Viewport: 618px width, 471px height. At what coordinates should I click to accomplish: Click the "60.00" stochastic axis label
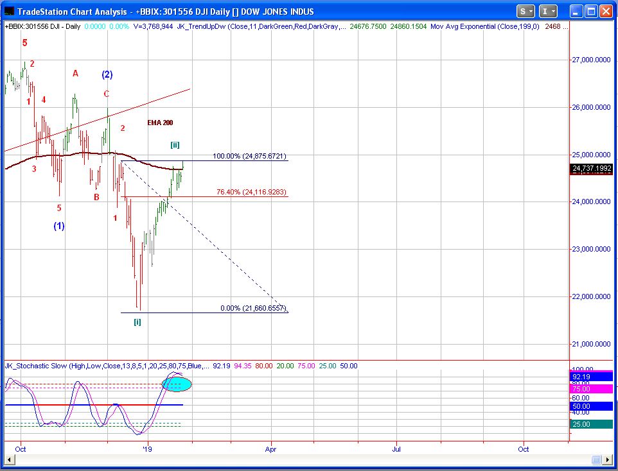581,398
